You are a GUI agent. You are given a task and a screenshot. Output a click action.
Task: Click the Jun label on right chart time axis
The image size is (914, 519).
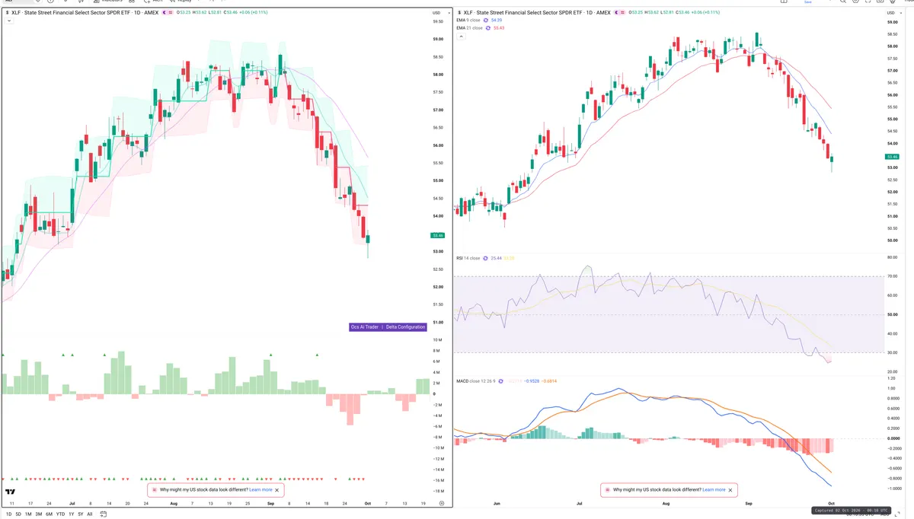click(496, 504)
